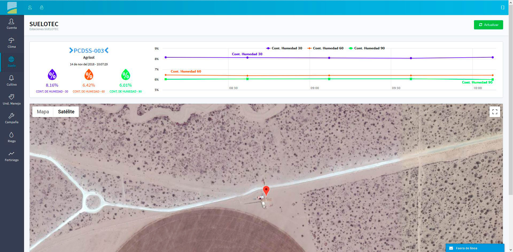Click the Agrisol label under station name
The height and width of the screenshot is (252, 513).
click(89, 58)
